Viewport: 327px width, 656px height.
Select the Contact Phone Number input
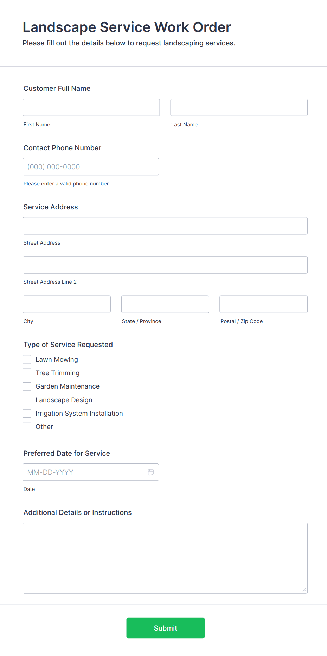tap(91, 167)
